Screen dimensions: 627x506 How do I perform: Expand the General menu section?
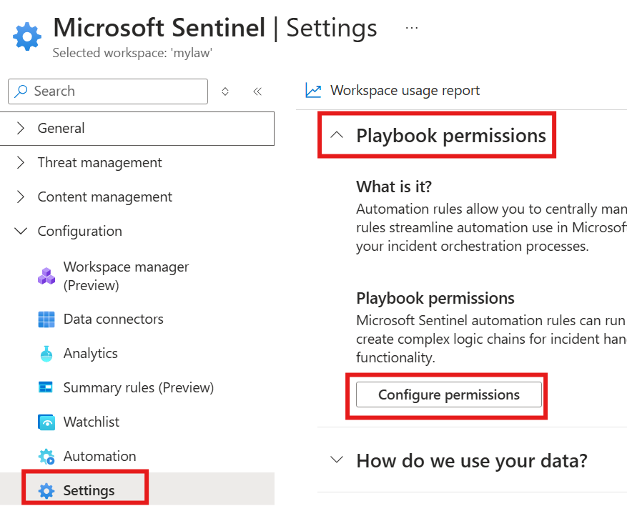[x=21, y=129]
